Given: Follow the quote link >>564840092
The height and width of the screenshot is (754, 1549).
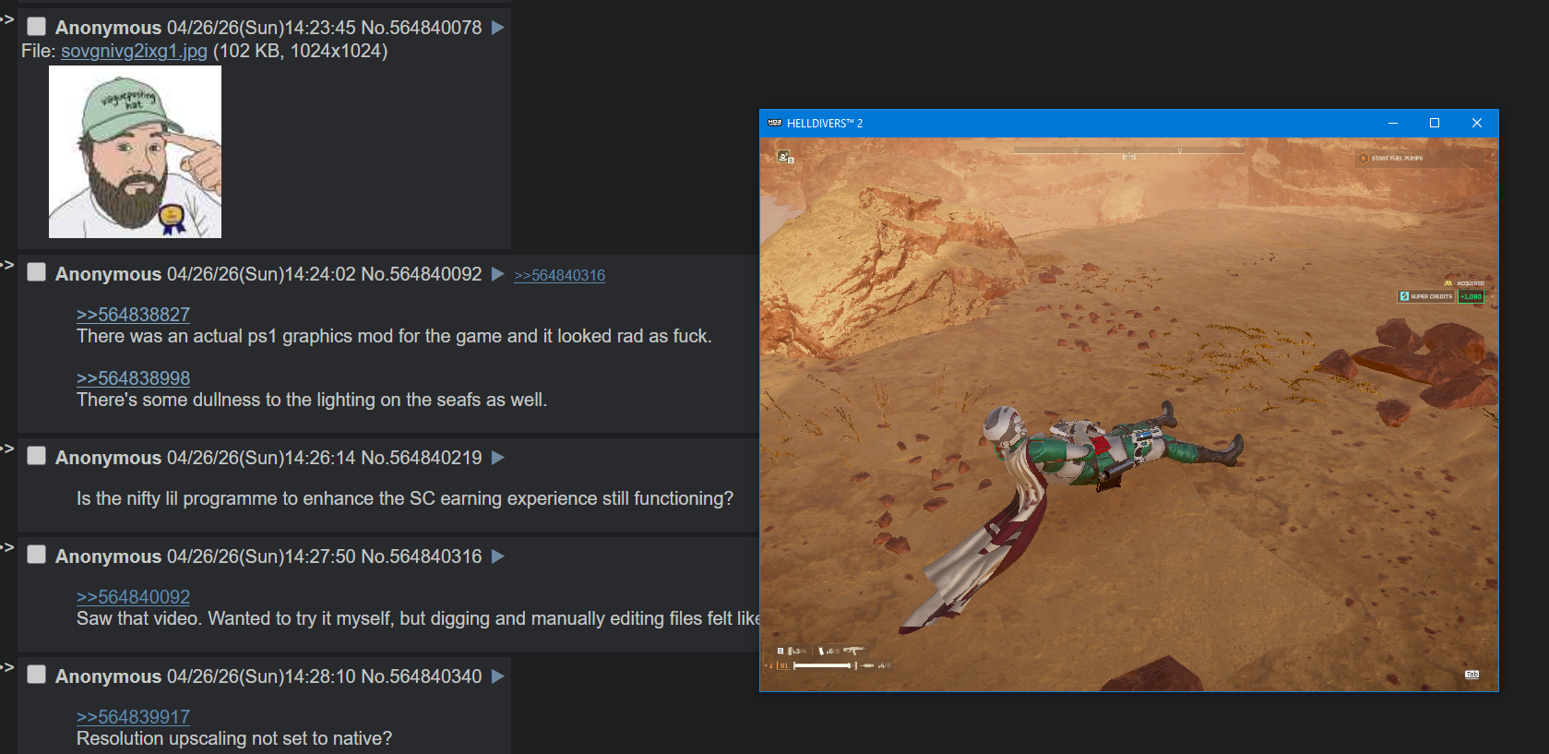Looking at the screenshot, I should click(x=133, y=597).
